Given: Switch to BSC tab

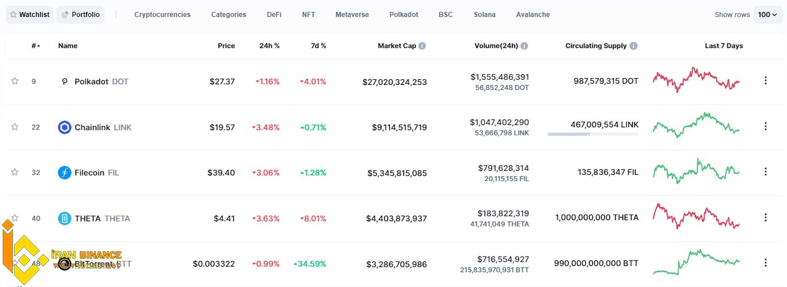Looking at the screenshot, I should coord(446,15).
